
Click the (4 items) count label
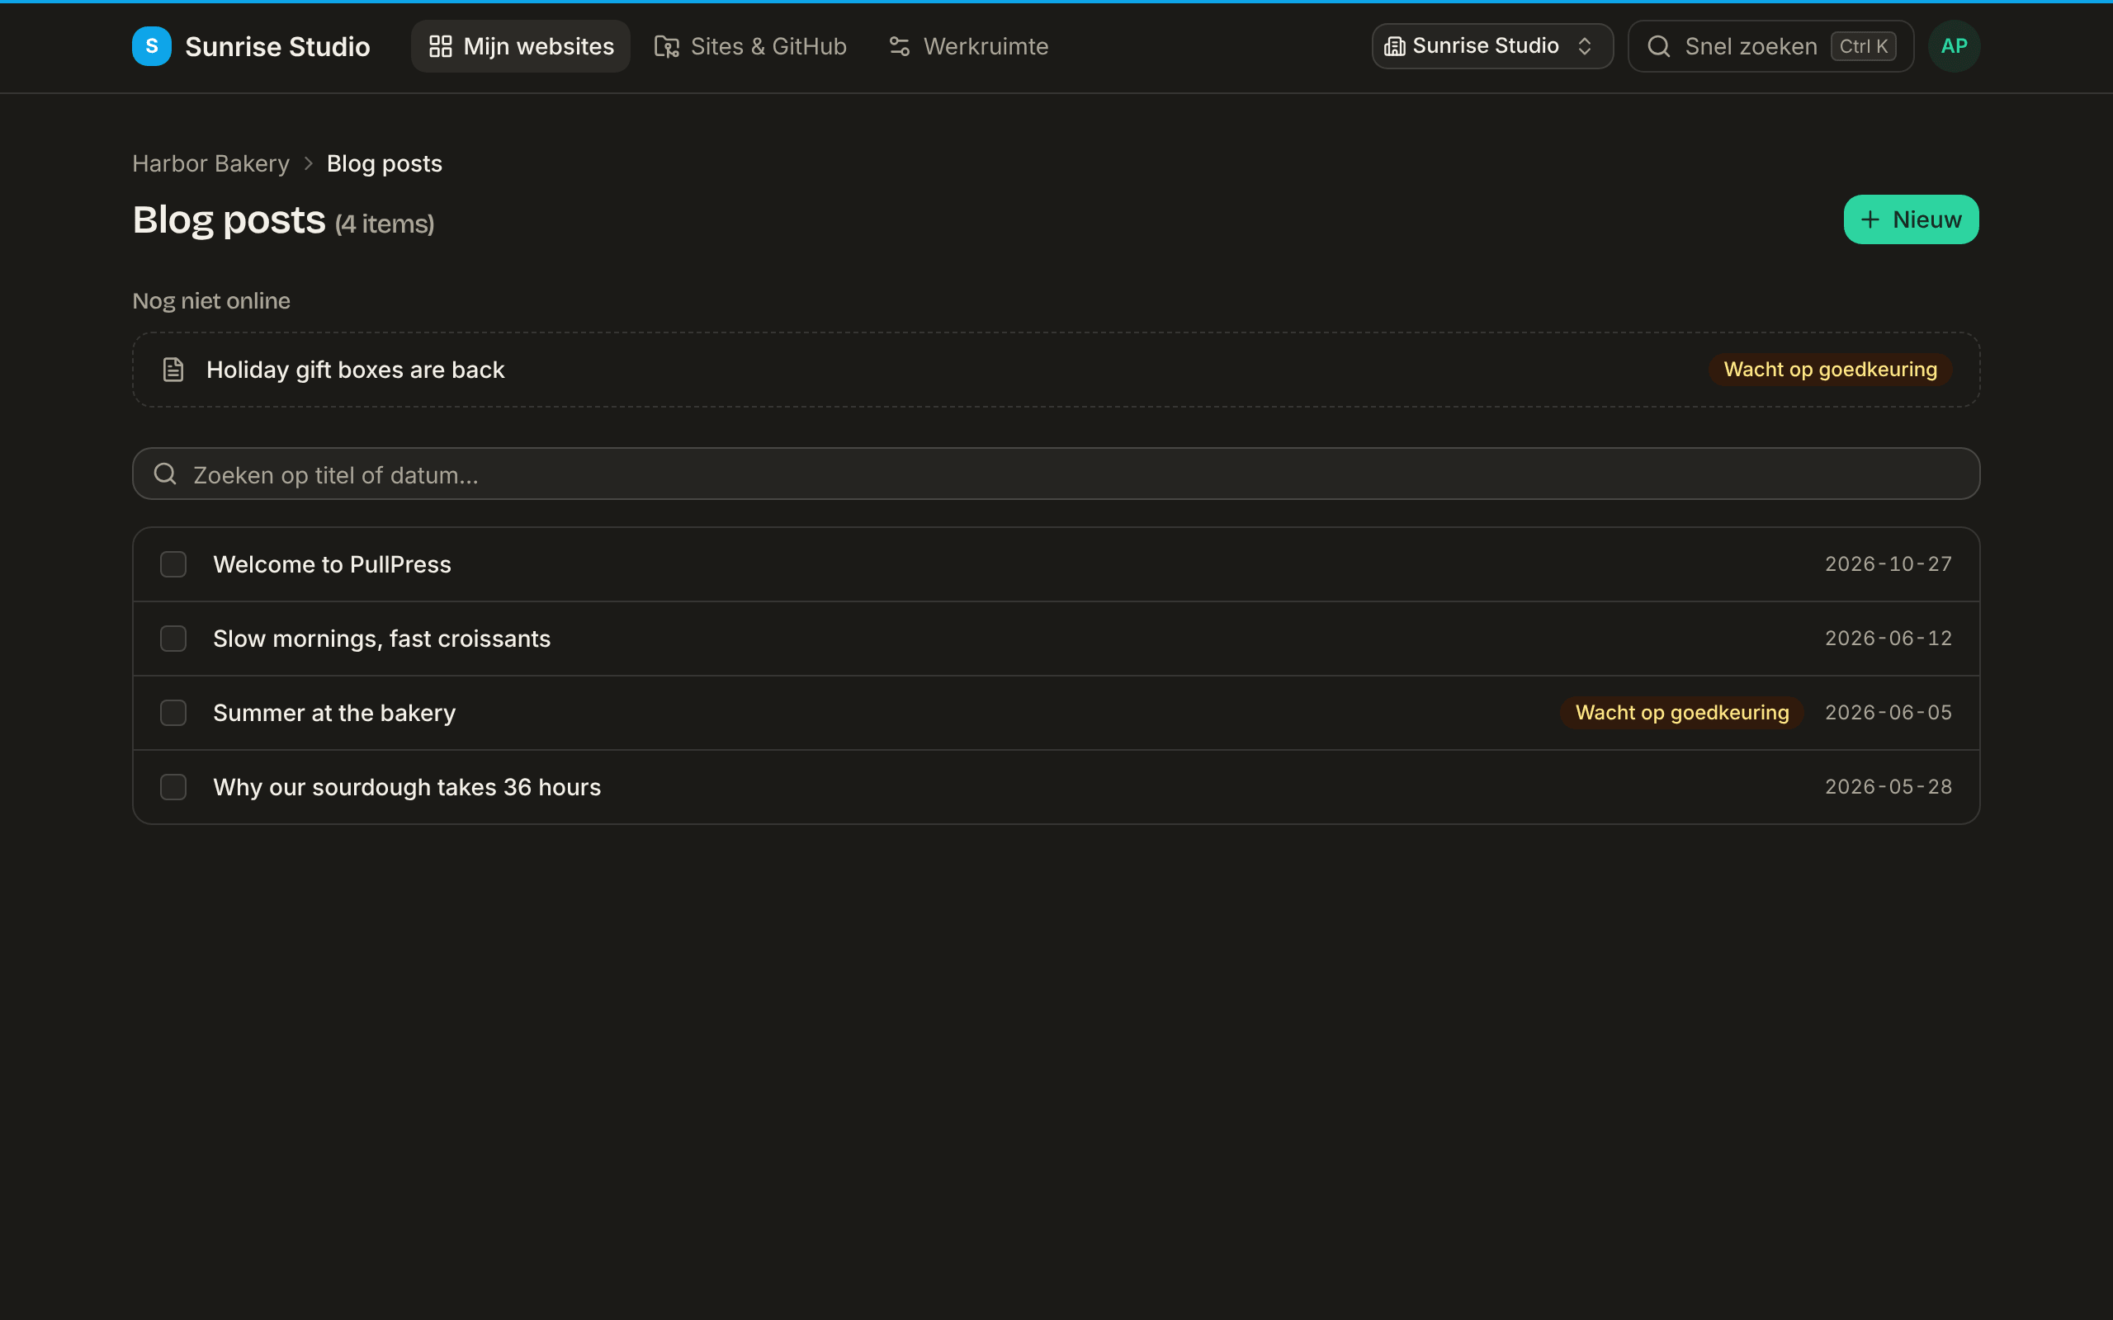pyautogui.click(x=384, y=224)
